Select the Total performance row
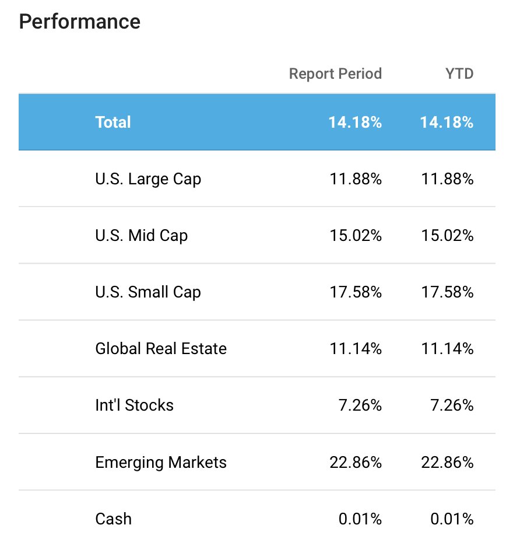The width and height of the screenshot is (513, 546). coord(257,123)
